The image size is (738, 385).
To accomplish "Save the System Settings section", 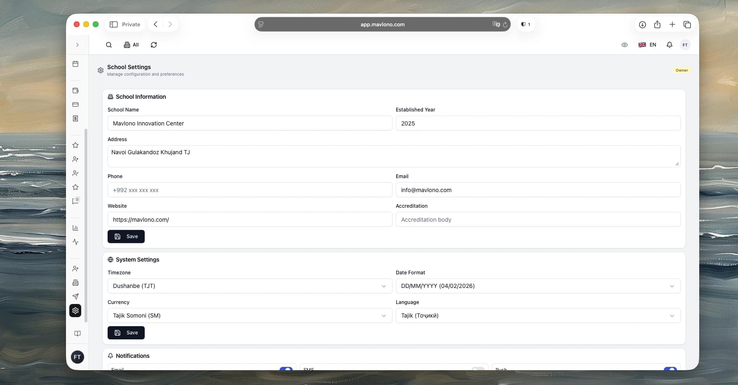I will [x=126, y=332].
